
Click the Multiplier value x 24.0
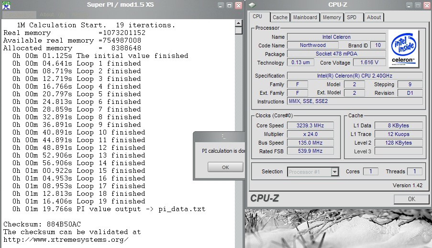coord(310,134)
